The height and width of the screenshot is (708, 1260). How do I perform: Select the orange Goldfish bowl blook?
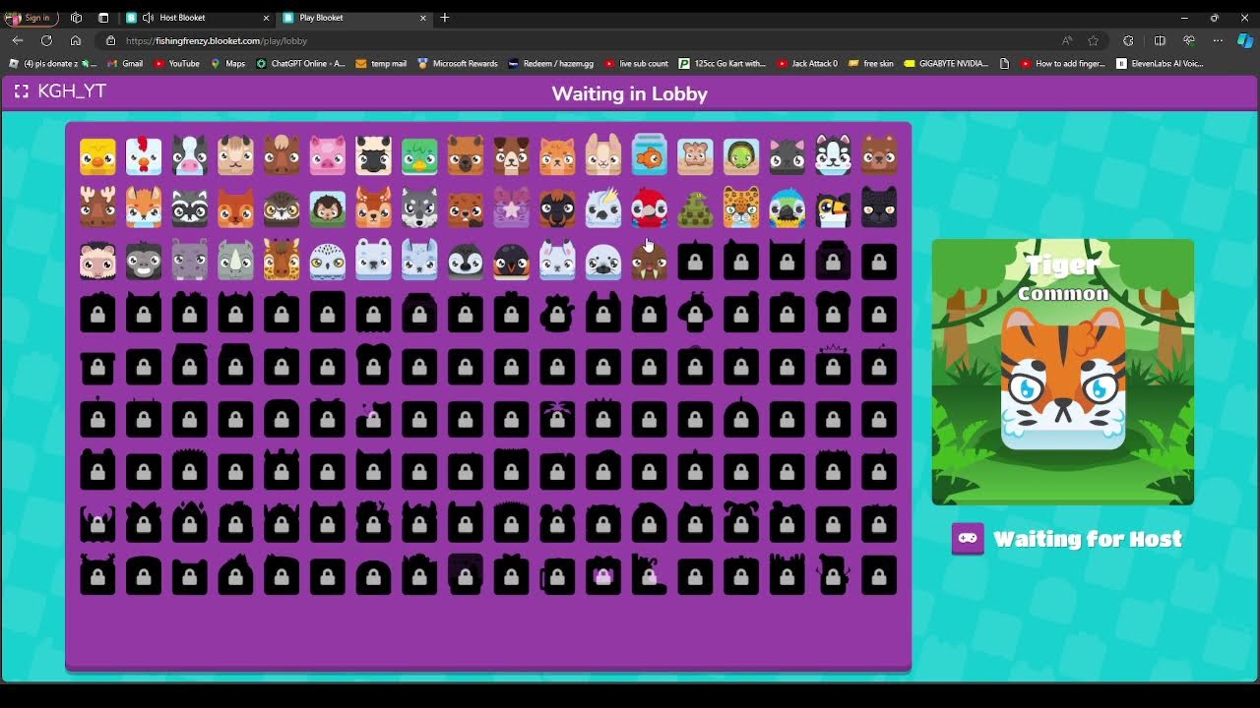click(x=649, y=154)
